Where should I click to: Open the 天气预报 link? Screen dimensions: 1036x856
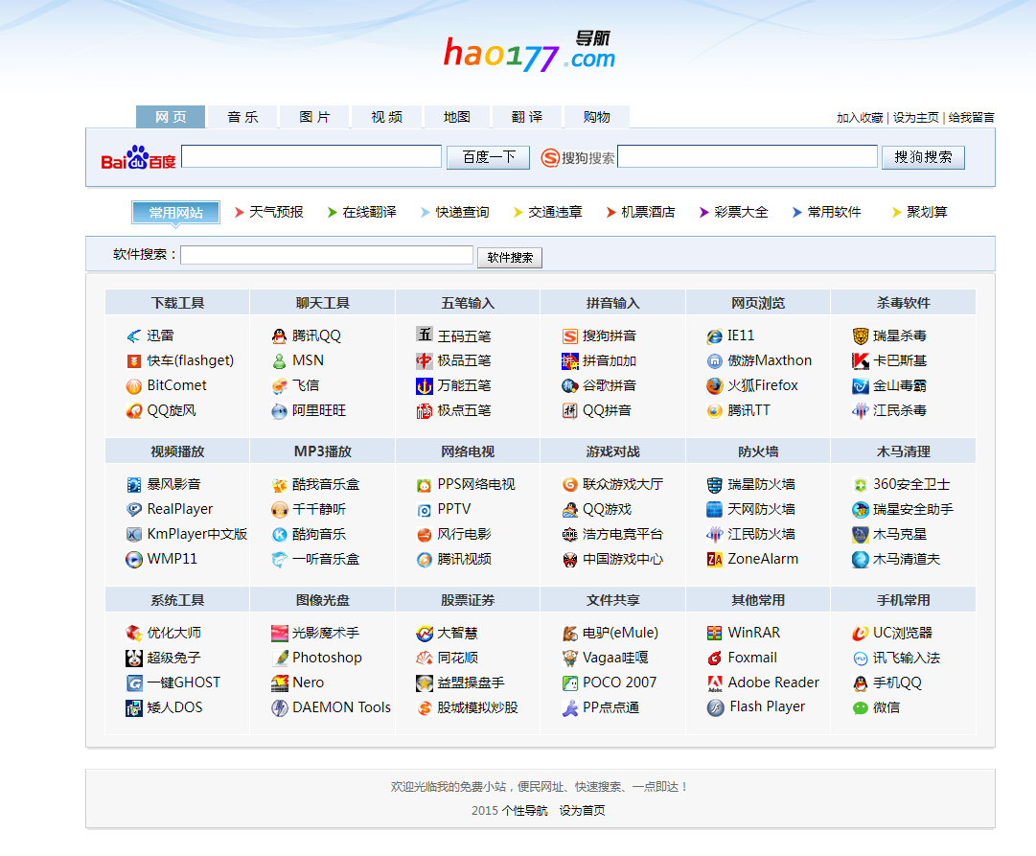(276, 212)
